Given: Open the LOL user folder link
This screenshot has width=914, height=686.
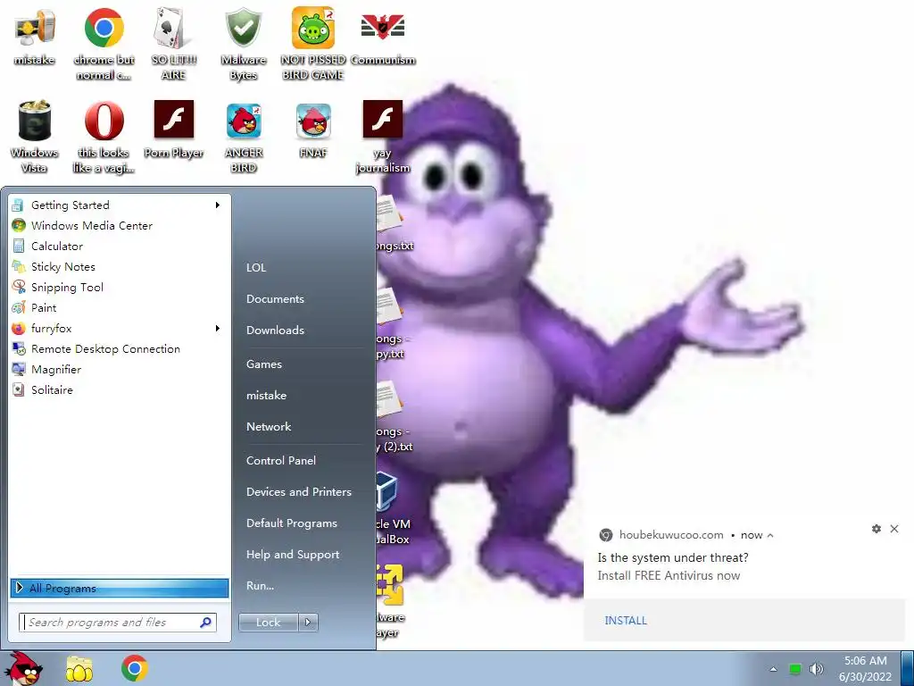Looking at the screenshot, I should 256,267.
